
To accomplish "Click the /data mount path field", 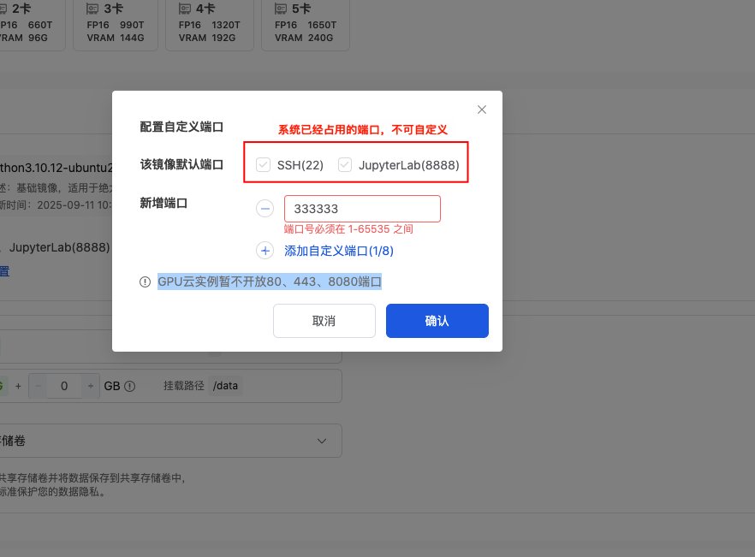I will pyautogui.click(x=226, y=386).
